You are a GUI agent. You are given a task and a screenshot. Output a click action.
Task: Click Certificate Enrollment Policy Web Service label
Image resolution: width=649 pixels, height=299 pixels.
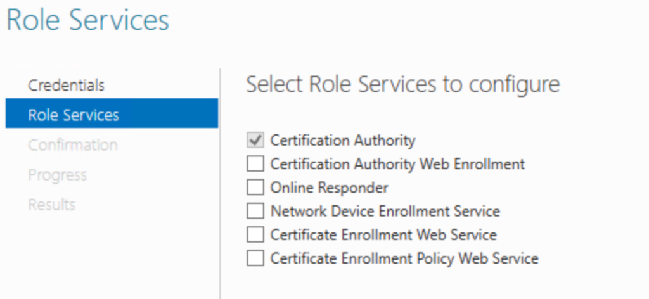pos(404,258)
